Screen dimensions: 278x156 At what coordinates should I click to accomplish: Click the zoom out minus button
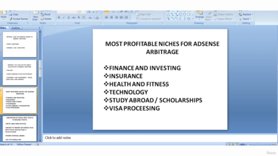(248, 144)
